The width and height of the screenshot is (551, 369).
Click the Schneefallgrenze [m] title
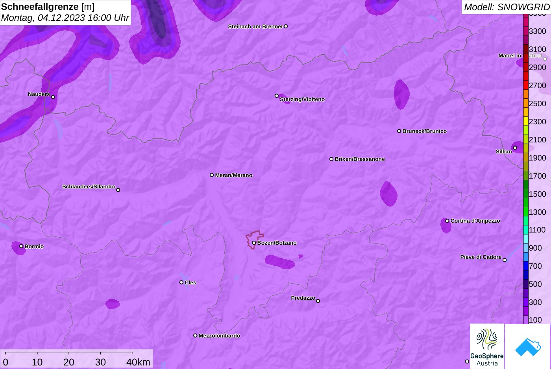point(48,7)
